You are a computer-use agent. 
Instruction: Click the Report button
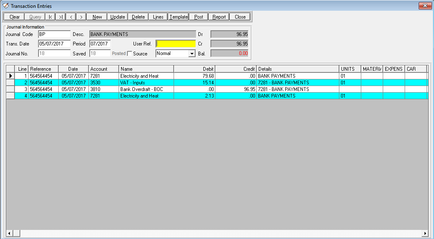[x=219, y=17]
